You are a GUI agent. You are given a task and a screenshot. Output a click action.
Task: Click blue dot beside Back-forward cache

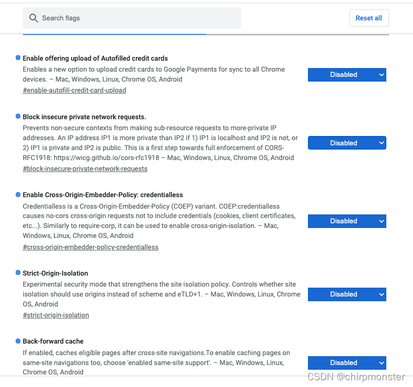(x=18, y=341)
